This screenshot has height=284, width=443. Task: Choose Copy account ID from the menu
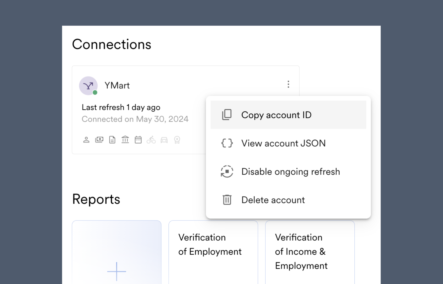276,115
